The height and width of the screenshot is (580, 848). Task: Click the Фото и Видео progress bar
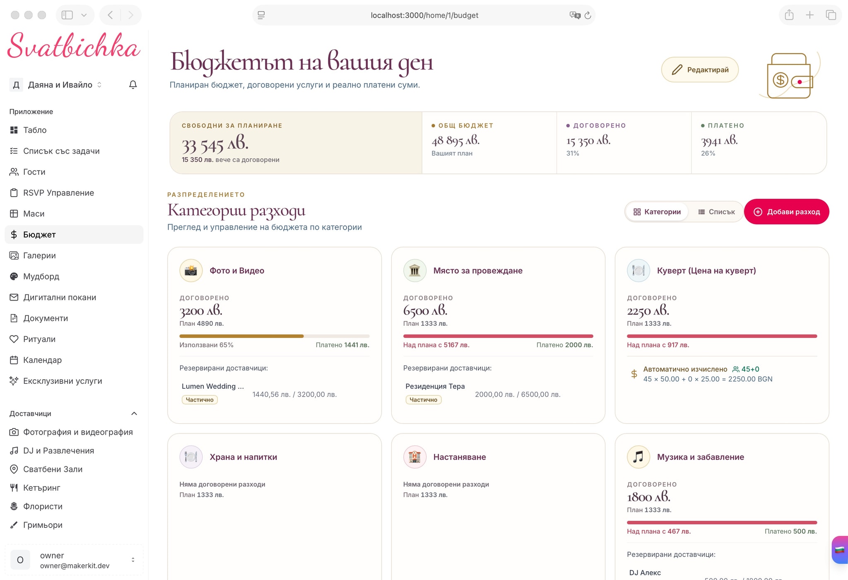(x=275, y=336)
